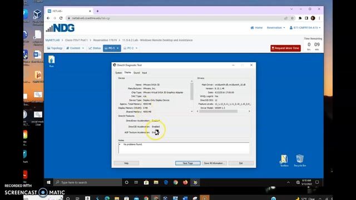Open remote notification center icon
356x200 pixels.
coord(317,182)
